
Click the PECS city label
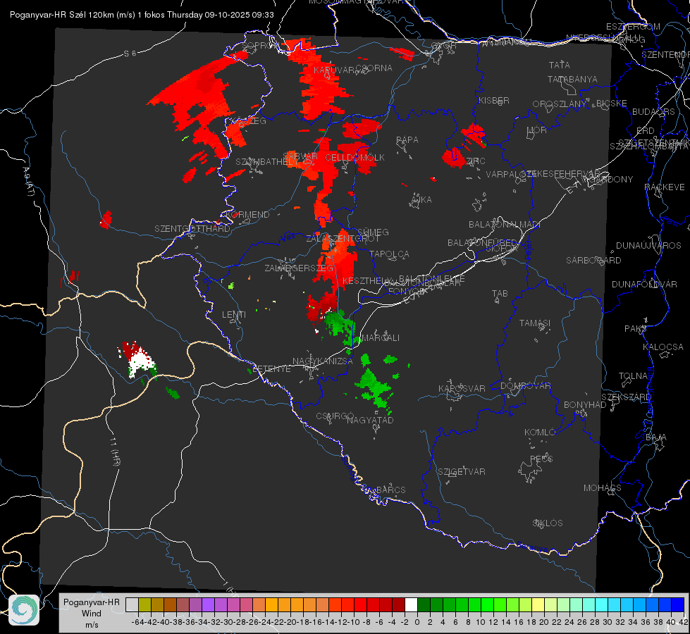coord(541,459)
